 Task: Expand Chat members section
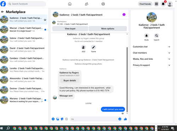pos(152,53)
